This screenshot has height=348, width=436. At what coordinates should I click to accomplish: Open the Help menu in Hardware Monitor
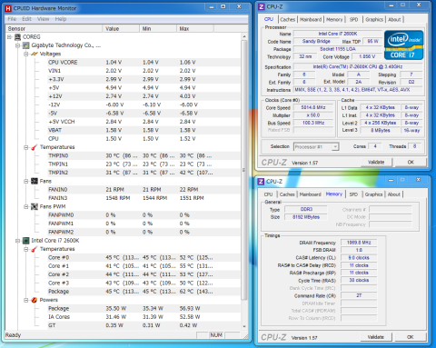tap(61, 19)
